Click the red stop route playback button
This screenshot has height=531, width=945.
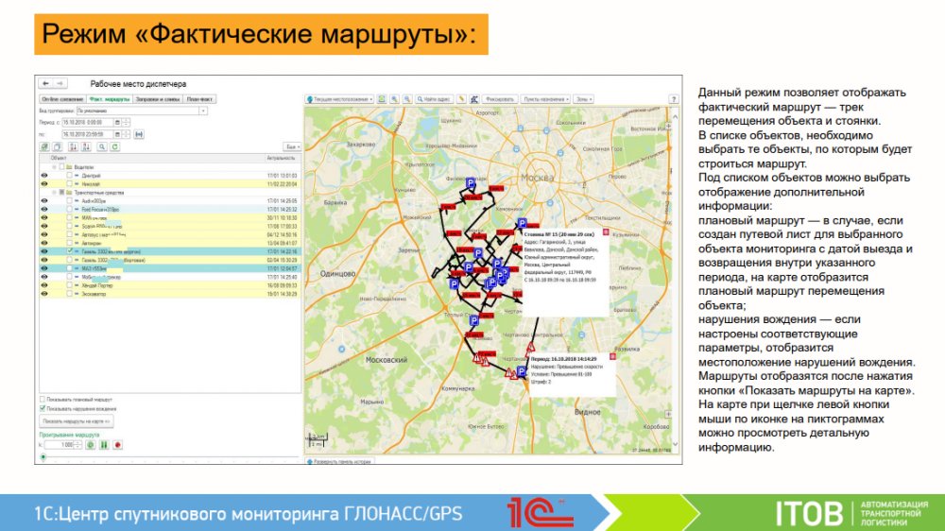[116, 443]
